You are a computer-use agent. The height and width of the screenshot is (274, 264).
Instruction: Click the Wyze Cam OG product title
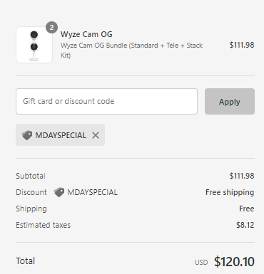(x=86, y=34)
